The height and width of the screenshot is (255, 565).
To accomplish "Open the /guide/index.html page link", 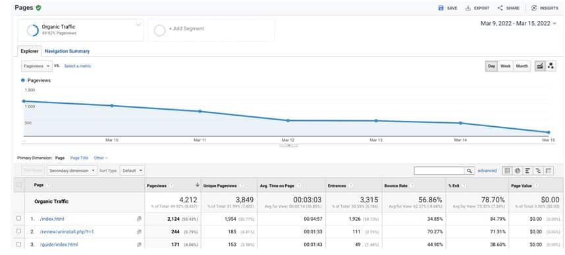I will point(59,244).
